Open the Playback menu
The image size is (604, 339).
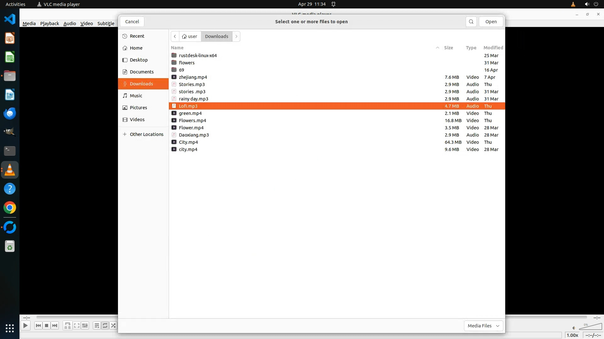49,24
